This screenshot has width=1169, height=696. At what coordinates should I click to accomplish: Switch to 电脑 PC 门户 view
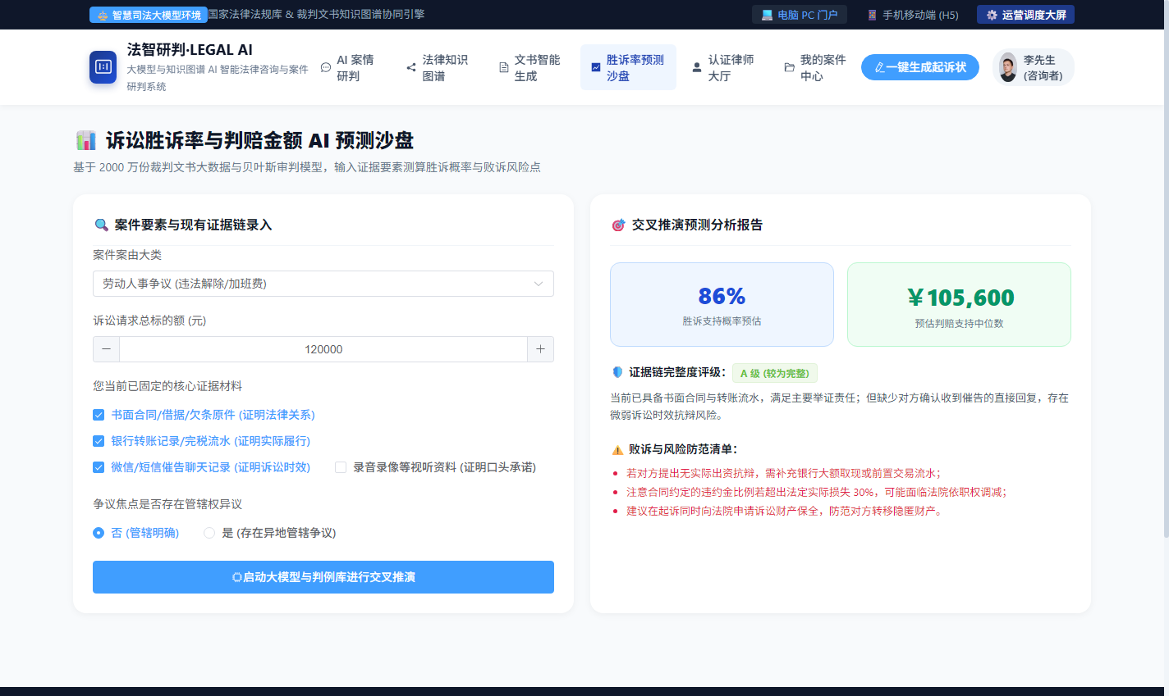[800, 15]
